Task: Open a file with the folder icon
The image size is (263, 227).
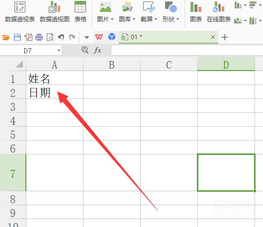Action: point(6,37)
